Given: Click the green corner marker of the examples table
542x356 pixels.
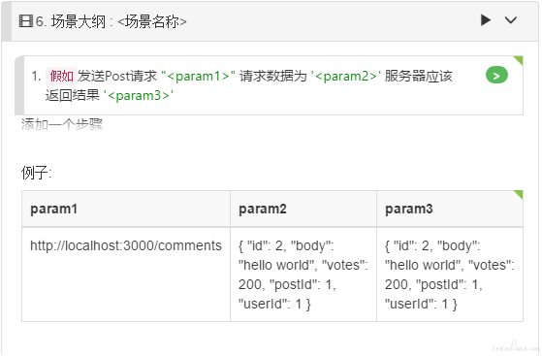Looking at the screenshot, I should pos(519,194).
